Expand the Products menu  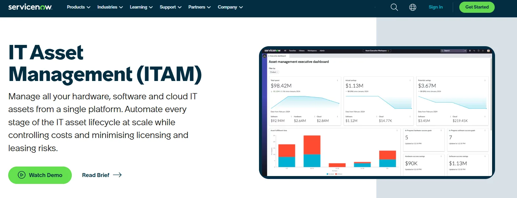(79, 7)
